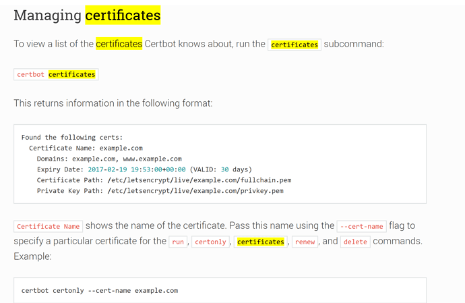The image size is (465, 303).
Task: Click the word 'subcommand:'
Action: [354, 44]
